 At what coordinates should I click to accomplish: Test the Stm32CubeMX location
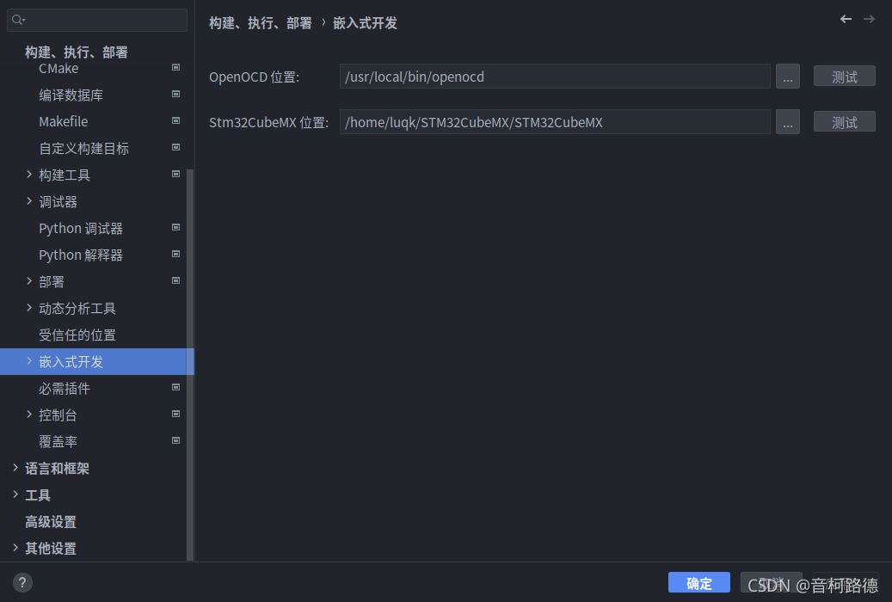point(844,122)
